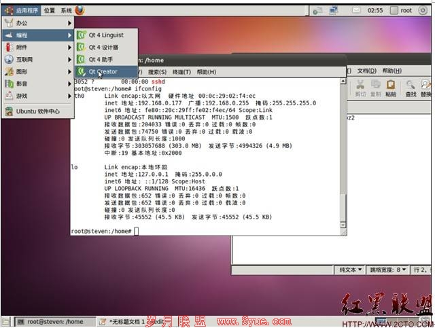Launch Qt 4 Linguist via its icon
This screenshot has height=328, width=435.
(81, 35)
